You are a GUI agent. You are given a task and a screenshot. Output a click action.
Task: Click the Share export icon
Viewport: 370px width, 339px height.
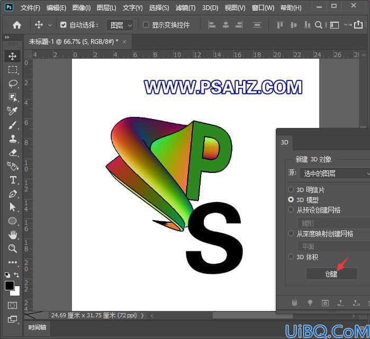click(358, 24)
